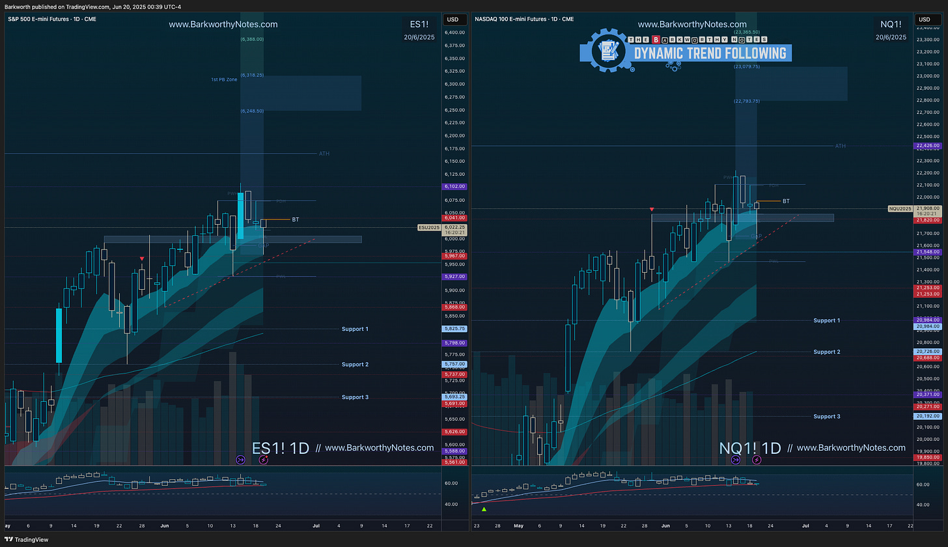This screenshot has height=547, width=948.
Task: Click the 'NASDAQ 100 E-mini Futures · 1D · CME' title
Action: pyautogui.click(x=525, y=20)
